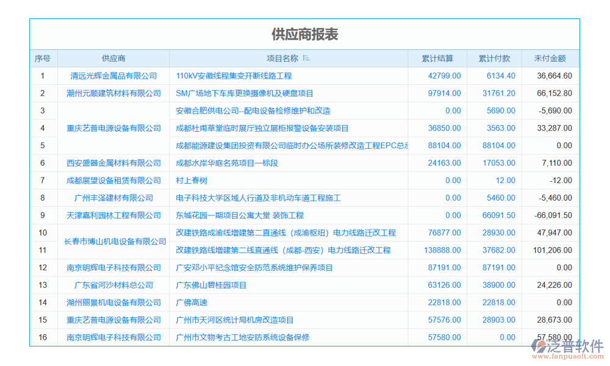Sort by the 累计付款 column header
610x366 pixels.
point(495,58)
